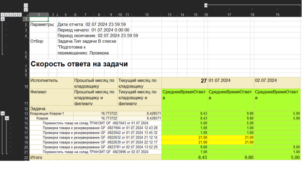Click task row GF -0822639 от 01.07.2024 22:12:17
307x192 pixels.
click(x=95, y=142)
